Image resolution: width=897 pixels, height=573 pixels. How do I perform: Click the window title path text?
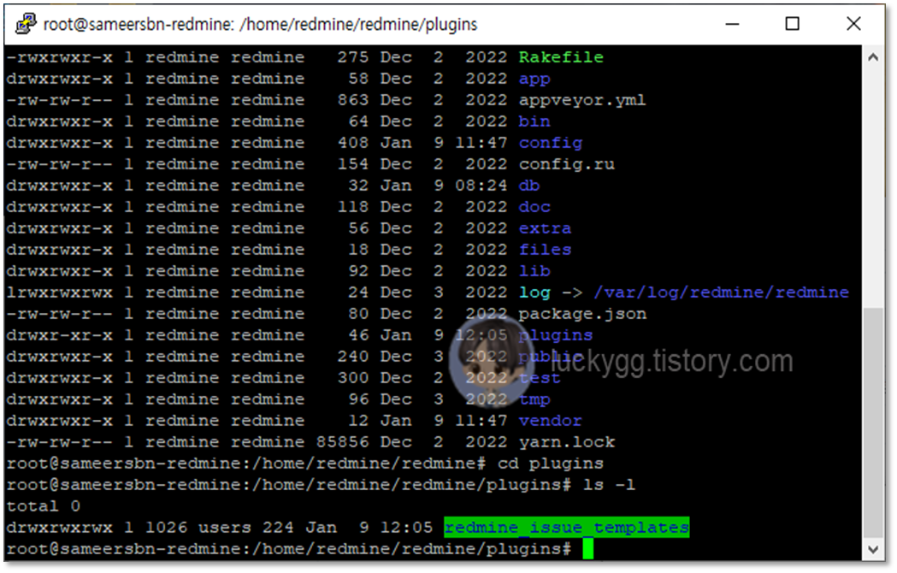[260, 24]
